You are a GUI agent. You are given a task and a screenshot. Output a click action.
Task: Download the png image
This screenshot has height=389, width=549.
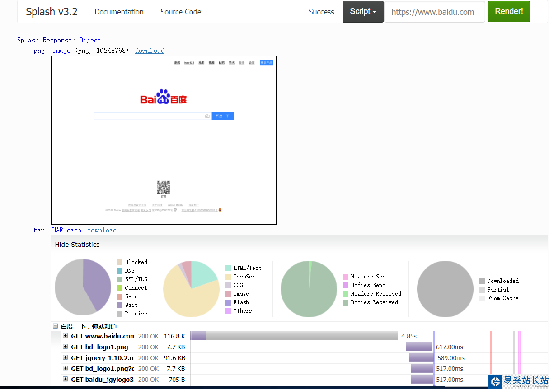(x=150, y=51)
